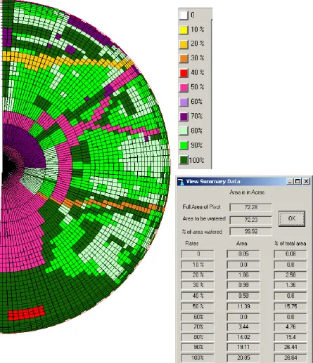Choose the pale green 80% swatch
The width and height of the screenshot is (313, 363).
184,131
